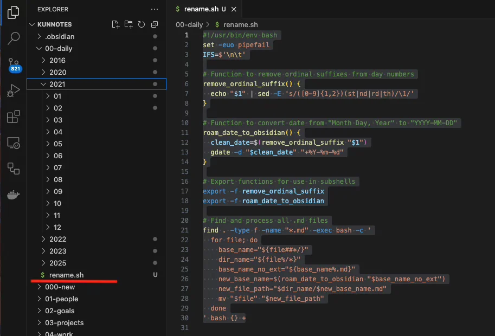Expand the 2022 folder
The width and height of the screenshot is (495, 336).
57,239
